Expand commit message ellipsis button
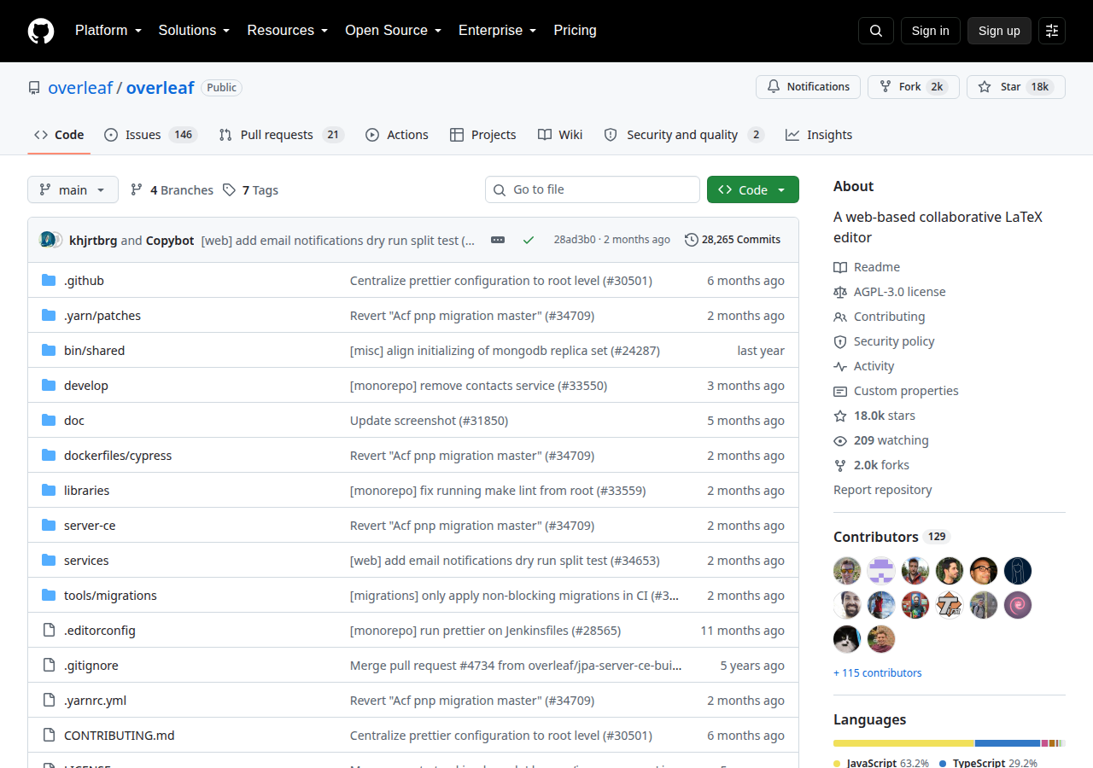The width and height of the screenshot is (1093, 768). (498, 240)
